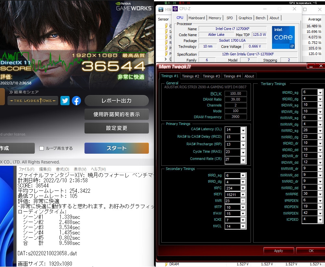Open tREFi secondary timing dropdown
Image resolution: width=325 pixels, height=267 pixels.
[243, 194]
